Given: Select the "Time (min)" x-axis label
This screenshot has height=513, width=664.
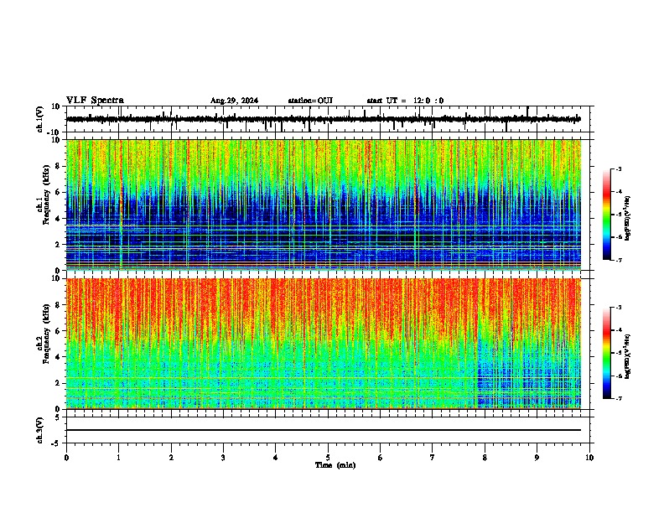Looking at the screenshot, I should click(x=335, y=465).
